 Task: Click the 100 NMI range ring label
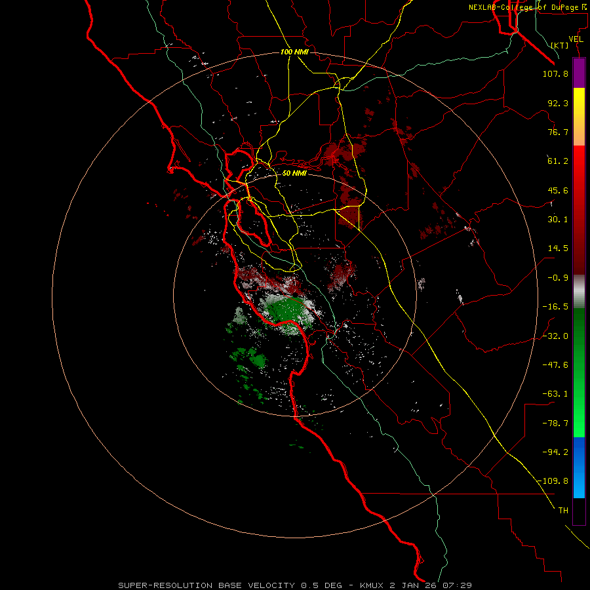294,52
